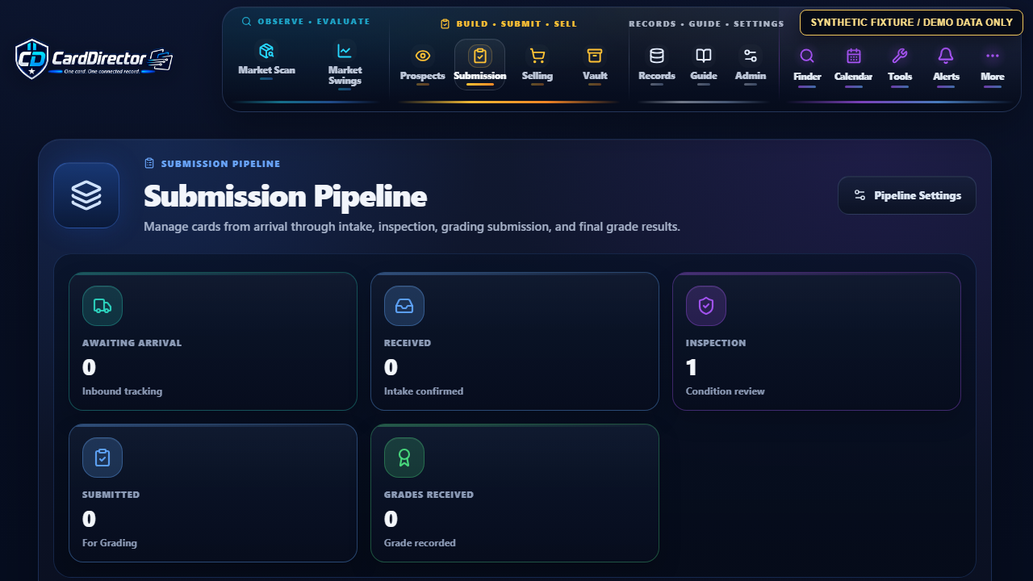Click the Inspection shield icon
Viewport: 1033px width, 581px height.
[x=706, y=306]
